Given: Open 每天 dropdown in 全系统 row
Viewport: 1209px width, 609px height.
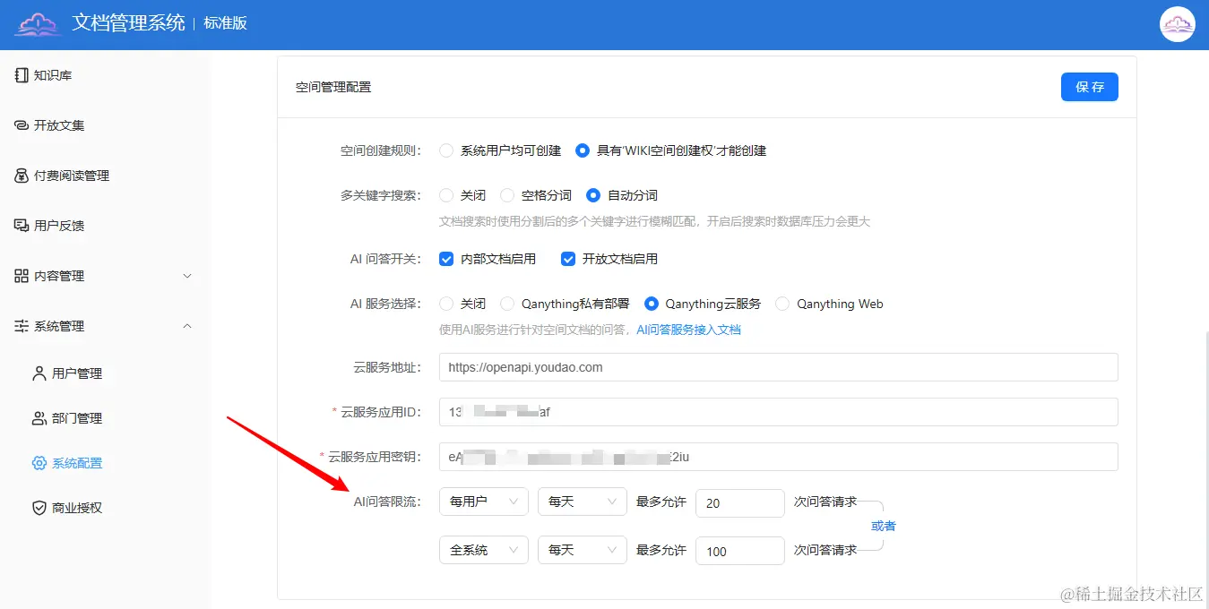Looking at the screenshot, I should click(583, 550).
